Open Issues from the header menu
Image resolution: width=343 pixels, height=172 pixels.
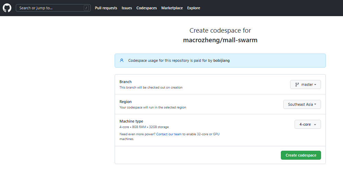point(127,8)
